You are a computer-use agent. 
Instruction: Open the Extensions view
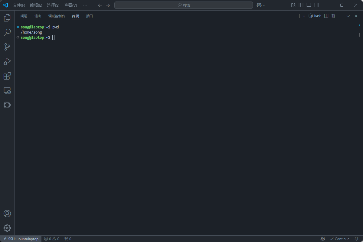coord(7,76)
